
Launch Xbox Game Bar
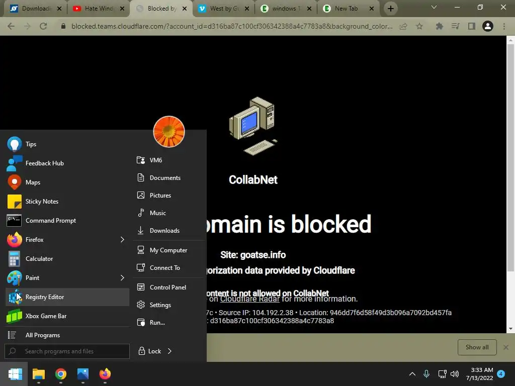coord(67,316)
